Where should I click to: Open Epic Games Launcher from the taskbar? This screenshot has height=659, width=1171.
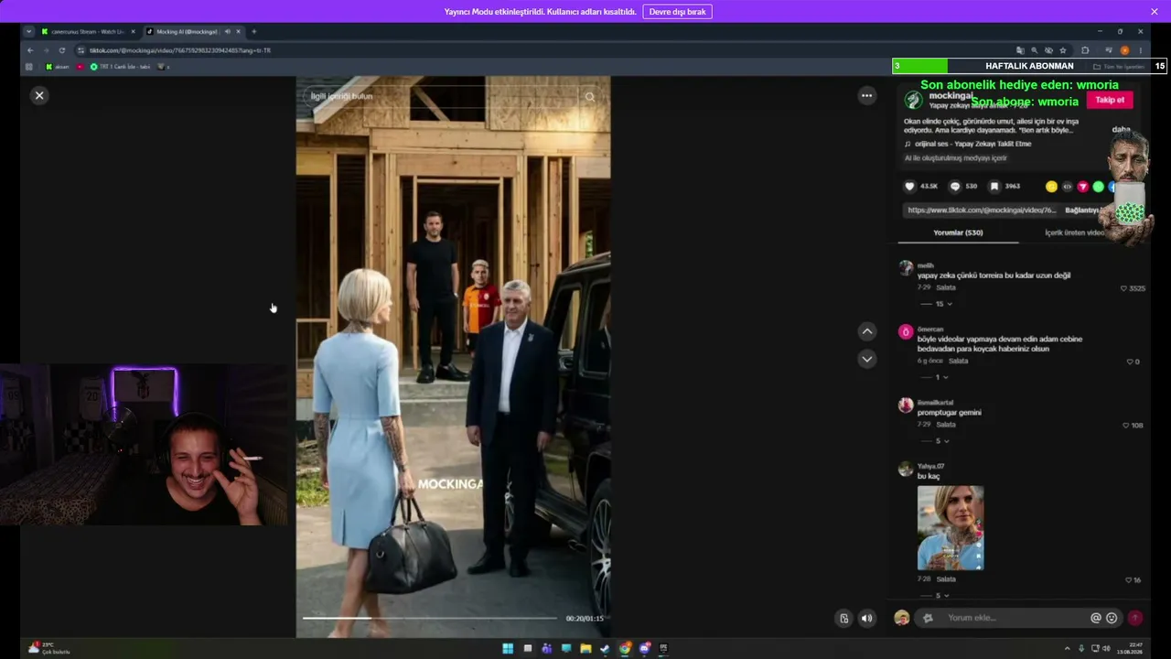coord(663,649)
